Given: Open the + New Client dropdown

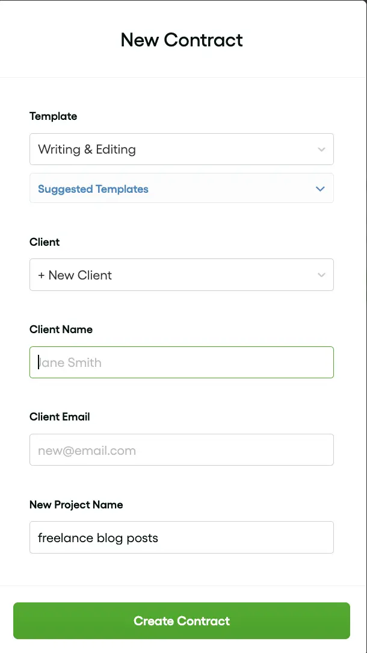Looking at the screenshot, I should [180, 275].
